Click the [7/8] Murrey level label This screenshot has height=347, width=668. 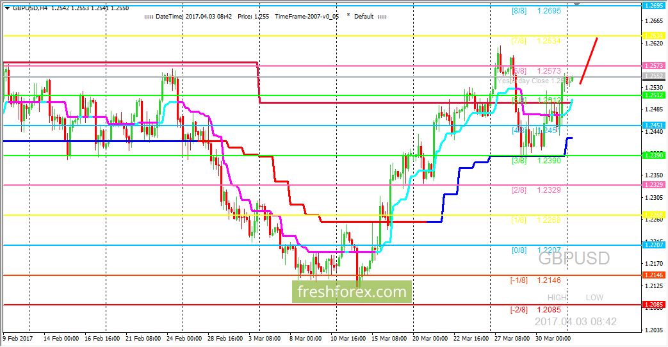(x=519, y=41)
